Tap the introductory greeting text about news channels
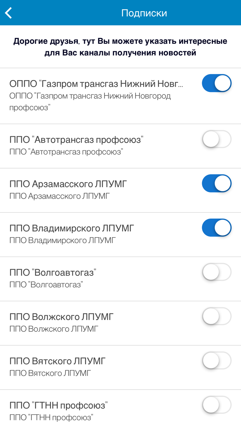This screenshot has height=429, width=241. click(x=120, y=47)
